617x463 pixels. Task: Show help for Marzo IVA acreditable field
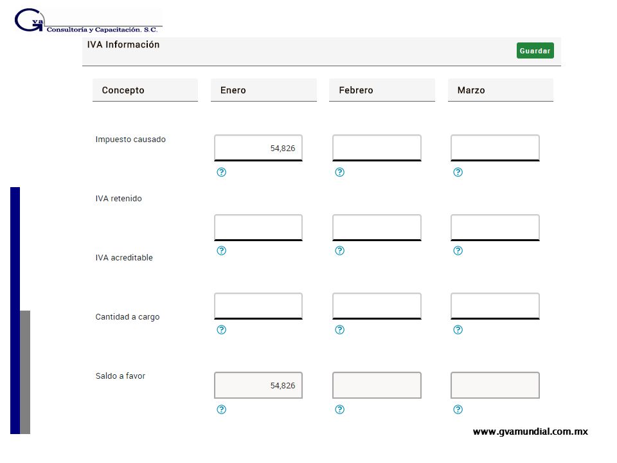point(458,329)
